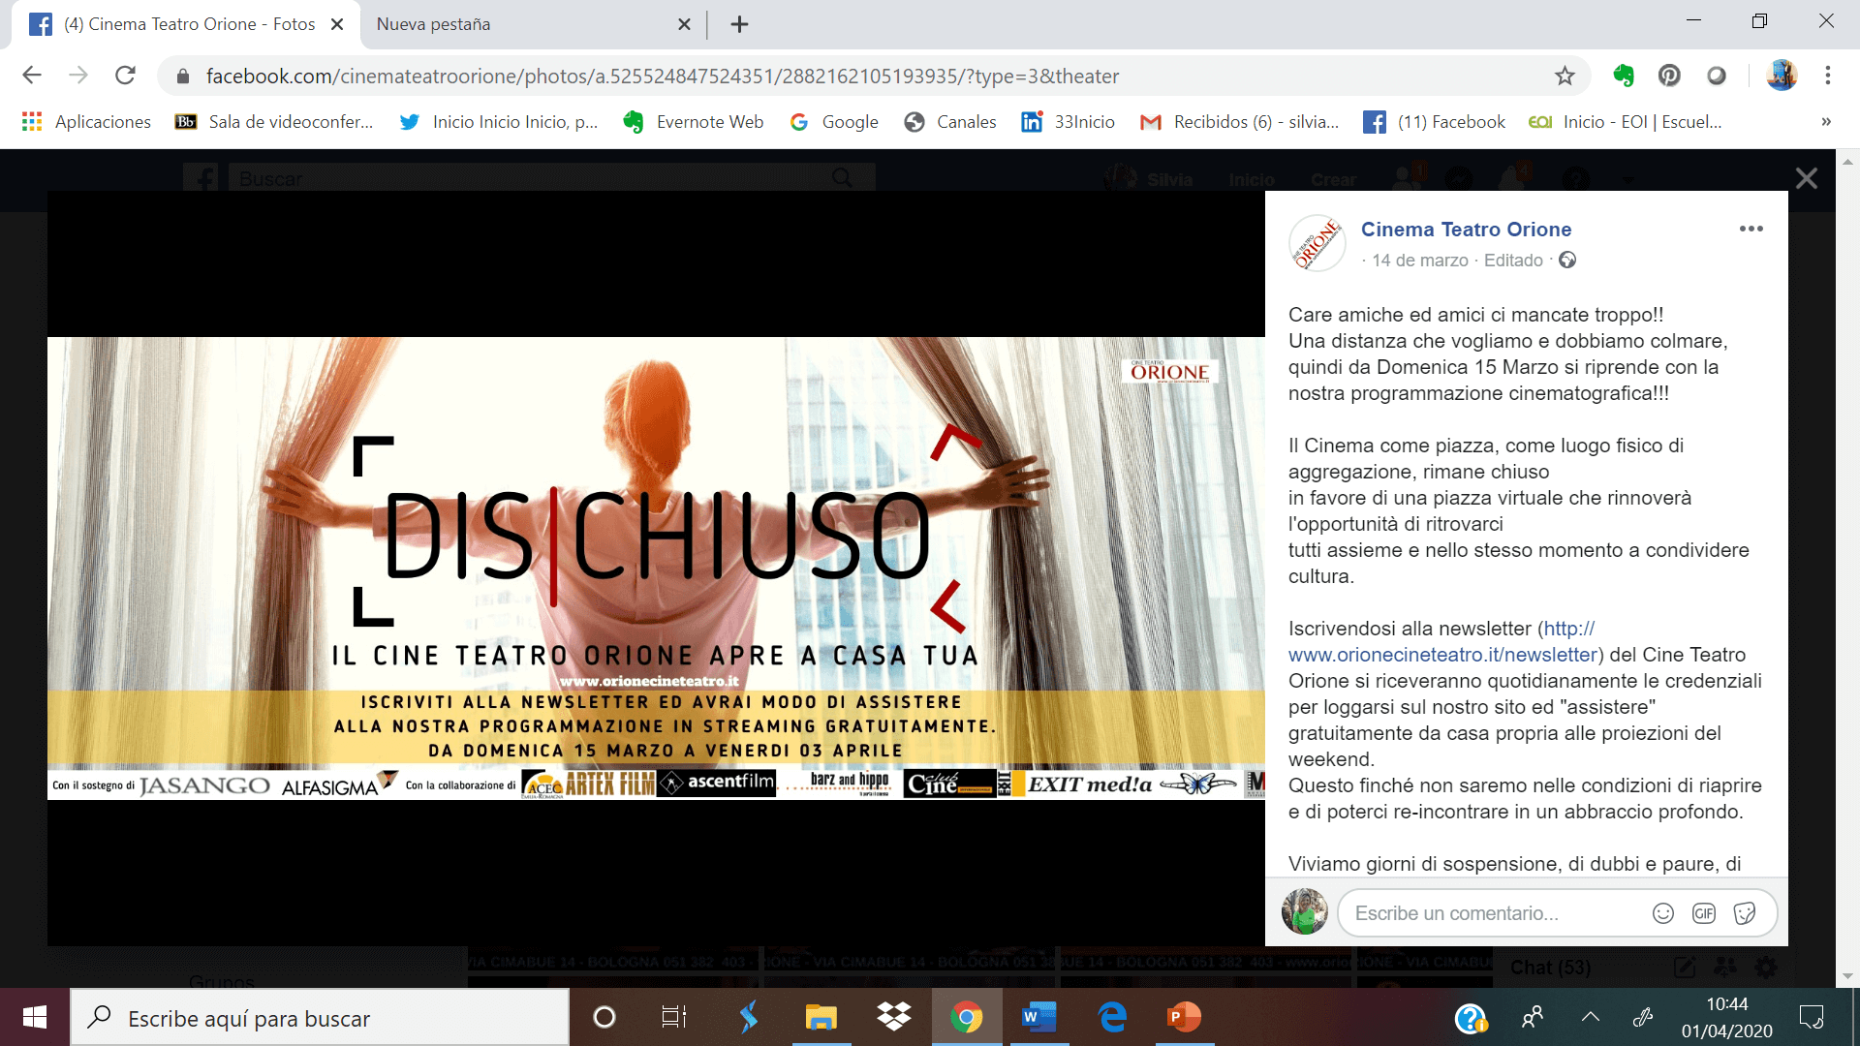Screen dimensions: 1860x1046
Task: Open the Evernote extension icon
Action: pos(1624,76)
